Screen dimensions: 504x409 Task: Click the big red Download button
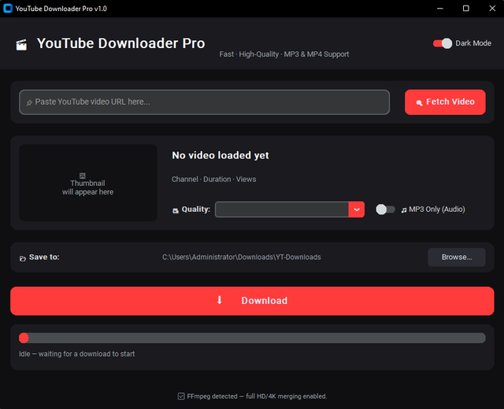click(x=252, y=300)
